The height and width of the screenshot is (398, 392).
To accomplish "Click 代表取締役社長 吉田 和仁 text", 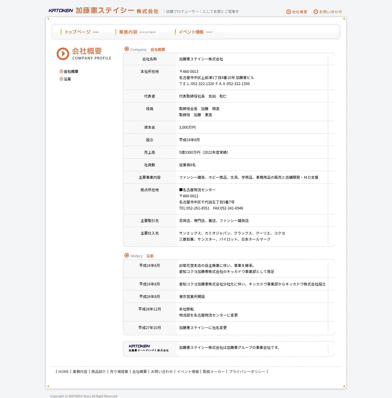I will point(203,96).
